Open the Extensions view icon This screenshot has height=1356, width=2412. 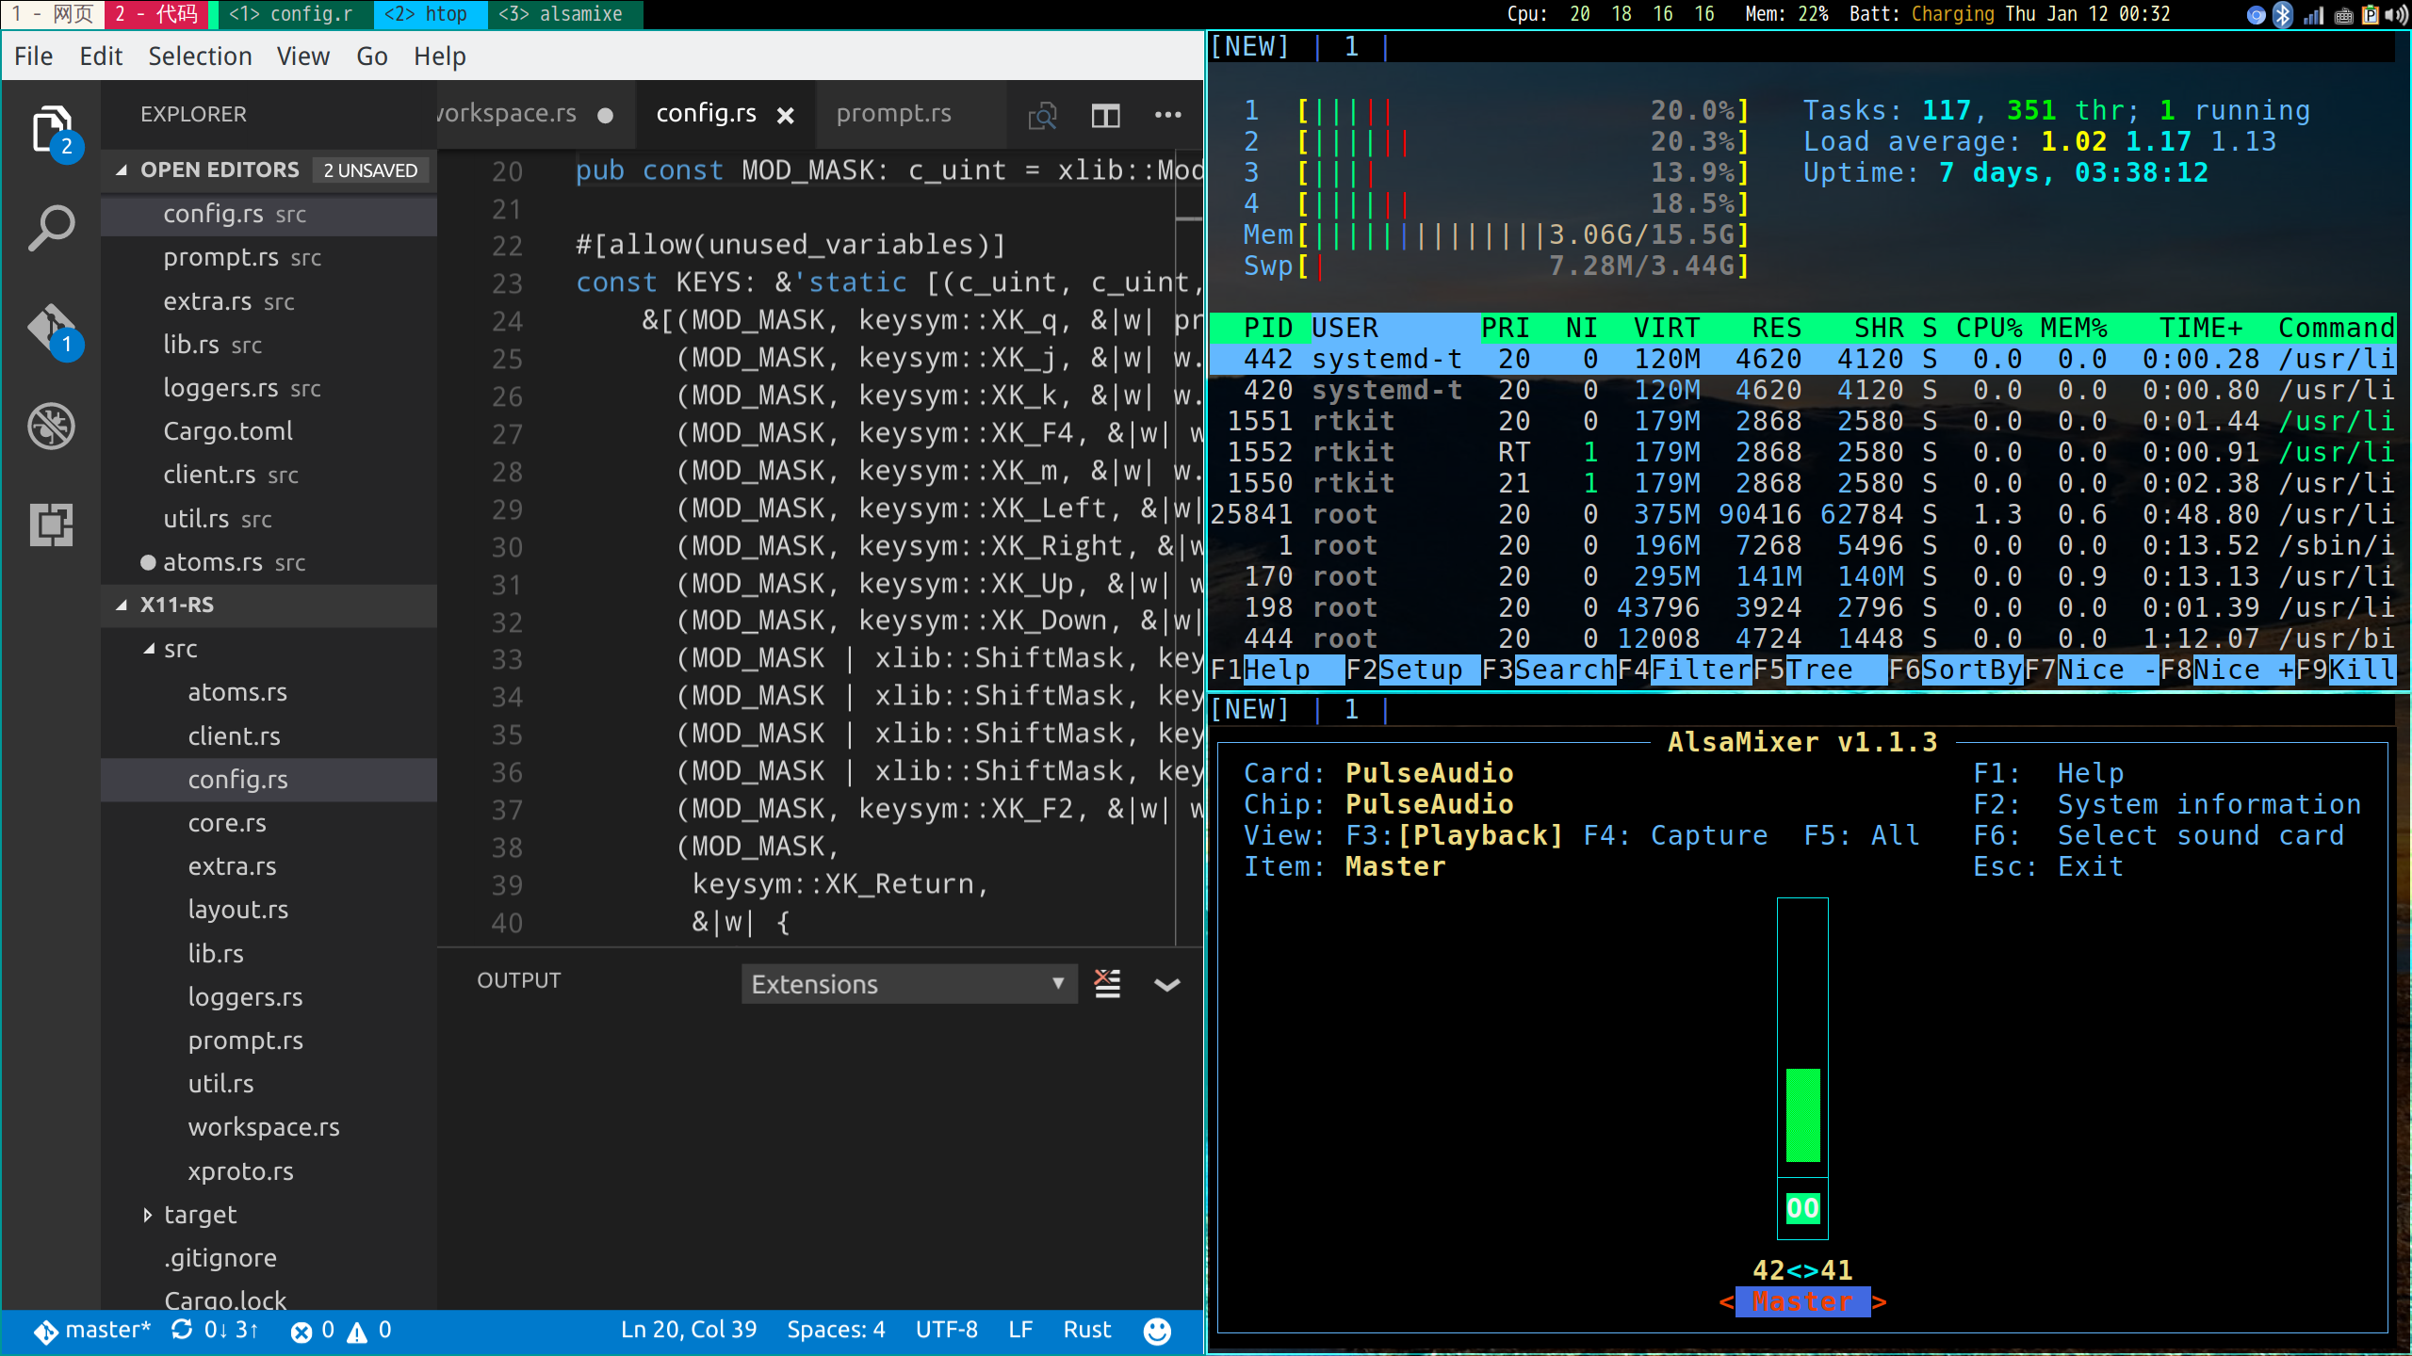tap(51, 525)
